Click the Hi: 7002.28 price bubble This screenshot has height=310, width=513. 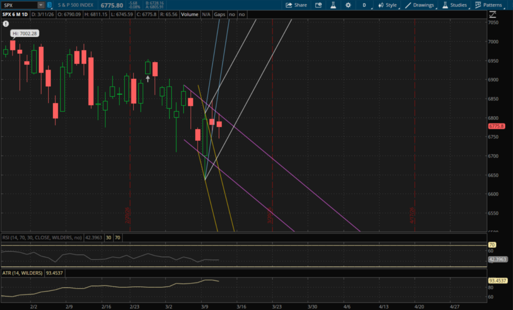pos(25,33)
